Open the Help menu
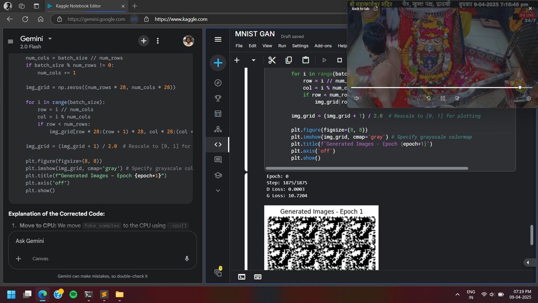 pos(342,46)
